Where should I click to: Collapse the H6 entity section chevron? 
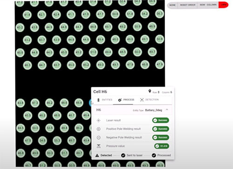coord(167,110)
